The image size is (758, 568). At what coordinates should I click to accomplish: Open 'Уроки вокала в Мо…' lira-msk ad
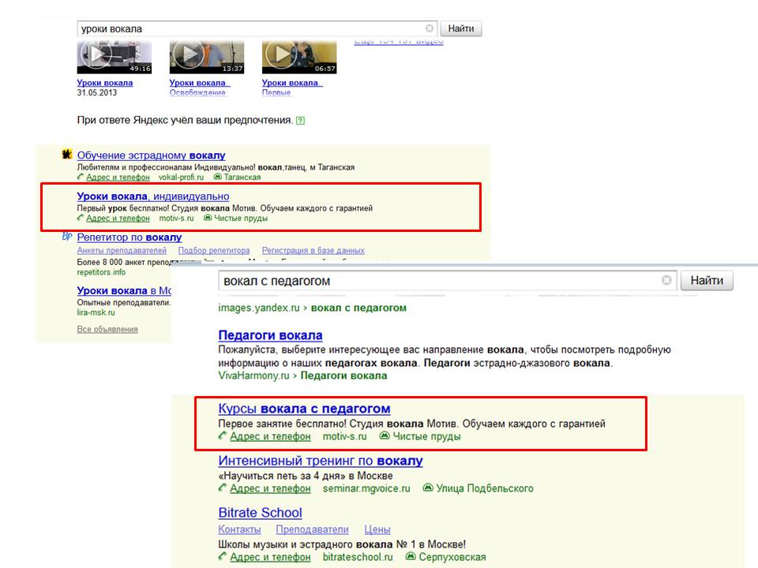tap(124, 291)
